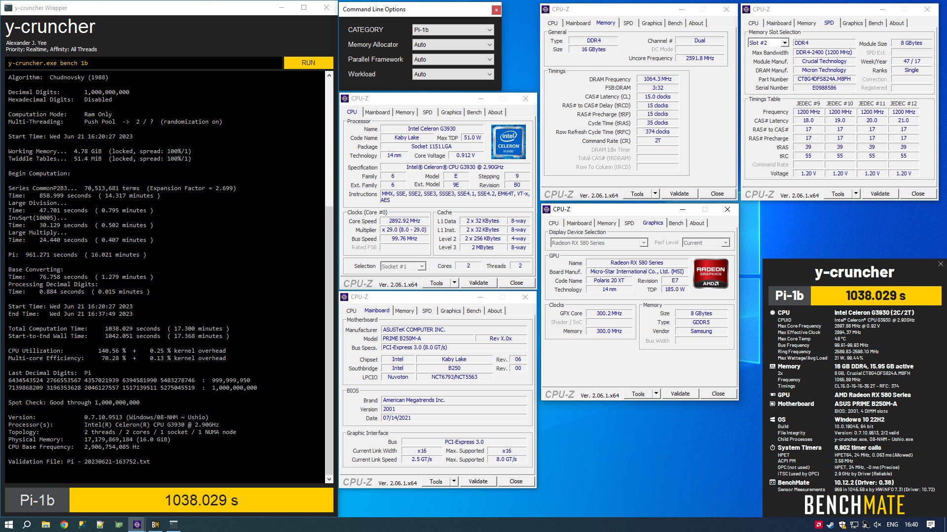The image size is (947, 532).
Task: Open the Steam tray icon
Action: pyautogui.click(x=831, y=525)
